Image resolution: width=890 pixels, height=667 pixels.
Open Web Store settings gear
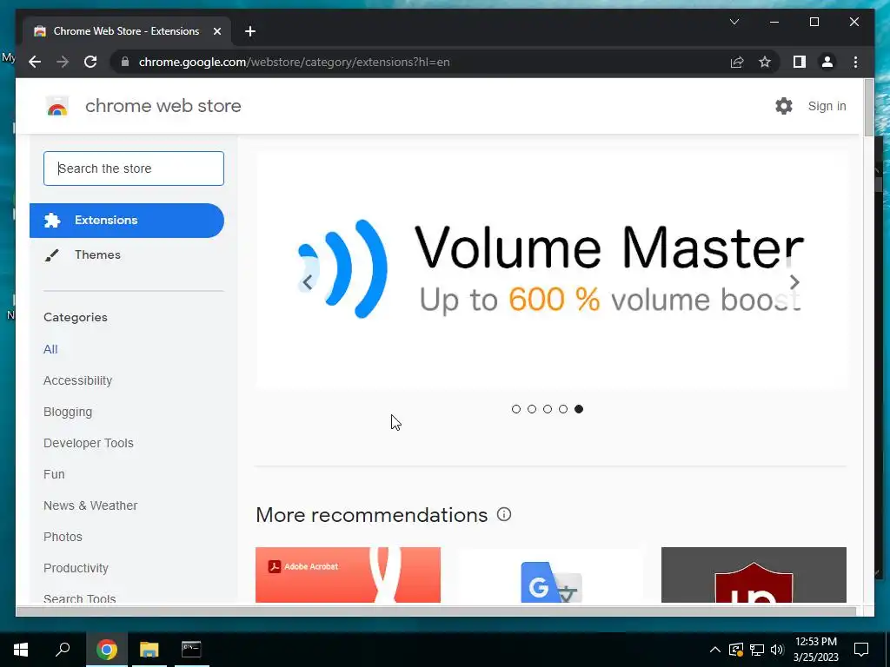[783, 106]
